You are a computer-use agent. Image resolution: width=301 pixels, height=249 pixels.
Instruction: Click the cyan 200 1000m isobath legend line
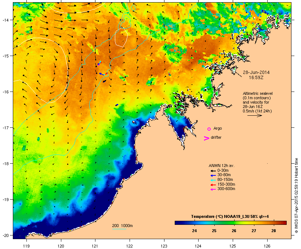point(119,229)
